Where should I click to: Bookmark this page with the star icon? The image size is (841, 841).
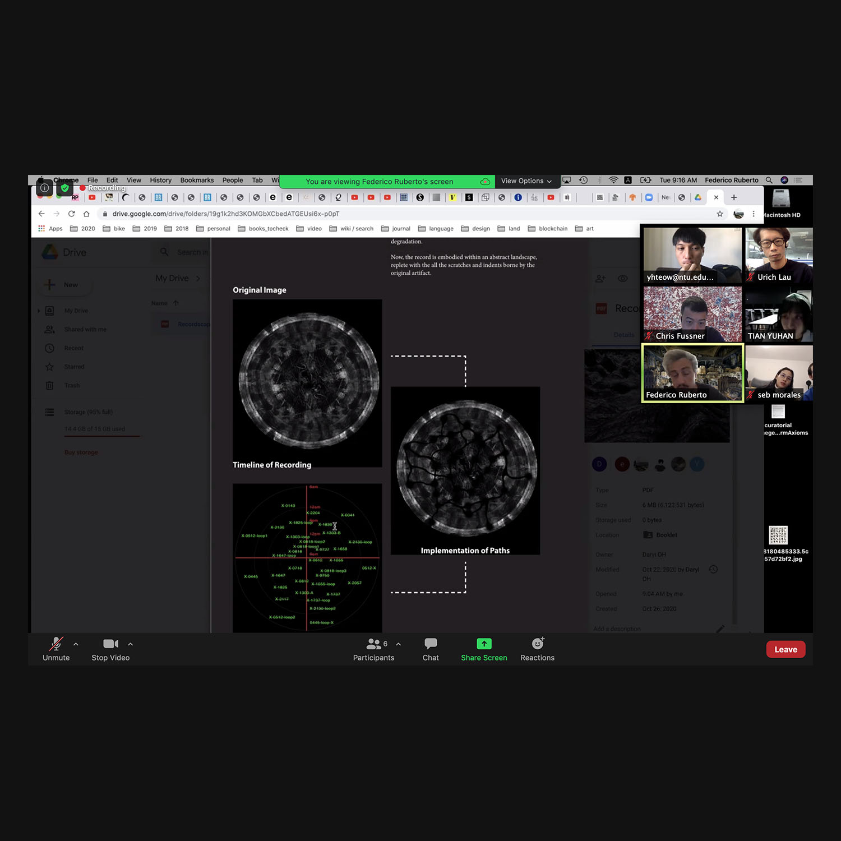click(x=720, y=214)
